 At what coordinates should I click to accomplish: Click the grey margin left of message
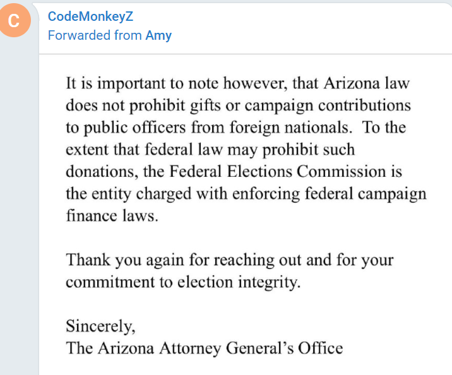click(x=19, y=202)
